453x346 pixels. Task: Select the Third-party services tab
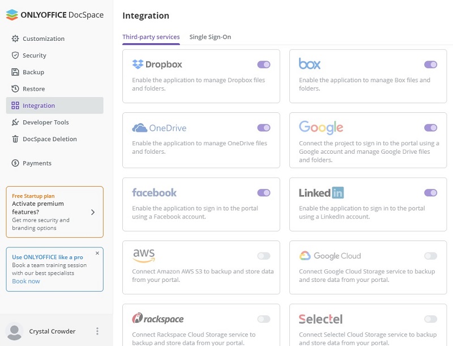click(151, 36)
